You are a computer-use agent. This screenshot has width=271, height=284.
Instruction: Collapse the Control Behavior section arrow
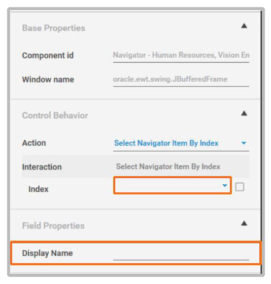pyautogui.click(x=244, y=113)
